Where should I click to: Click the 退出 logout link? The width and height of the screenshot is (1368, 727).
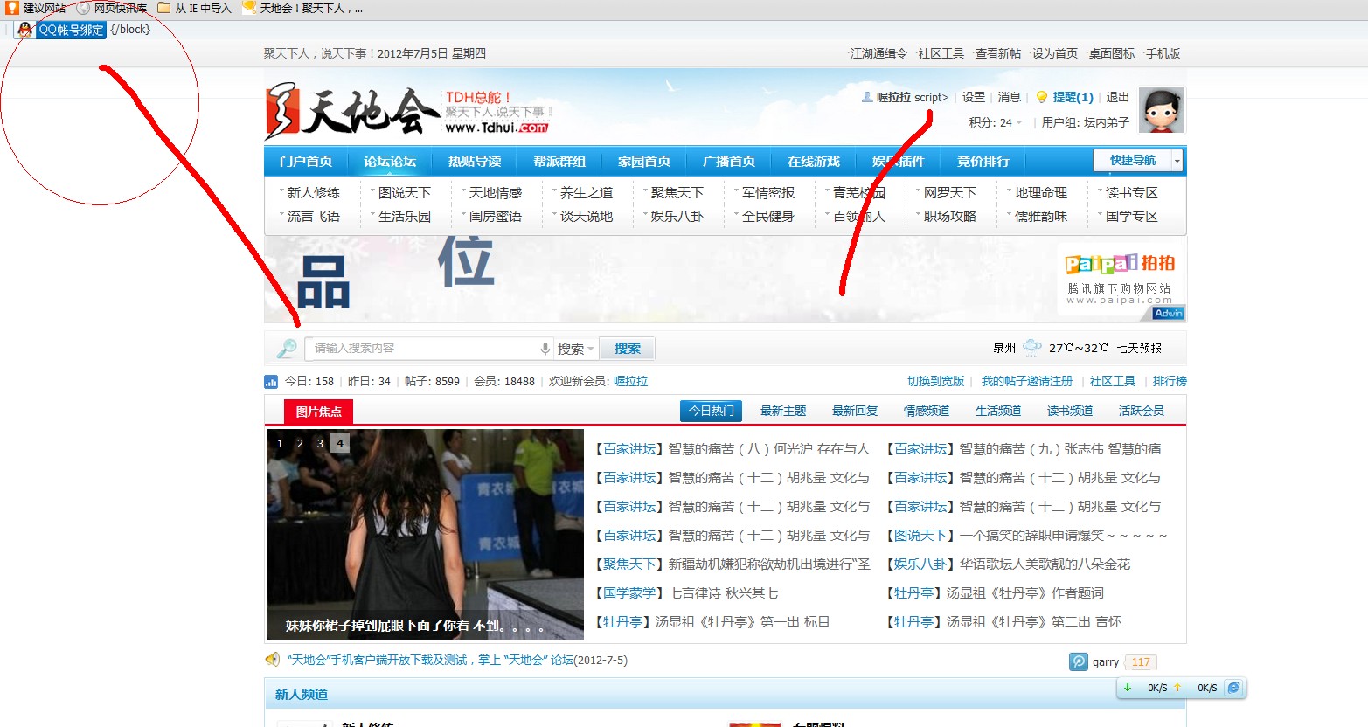[1117, 97]
